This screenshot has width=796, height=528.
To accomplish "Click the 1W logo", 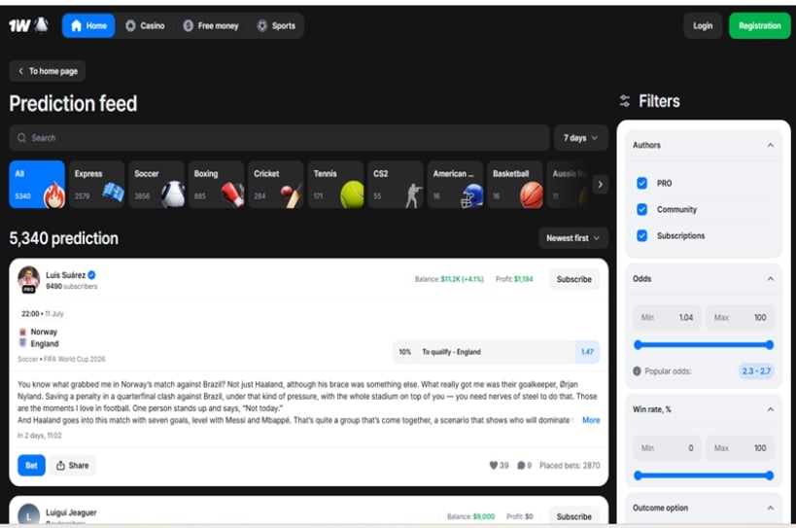I will [28, 25].
